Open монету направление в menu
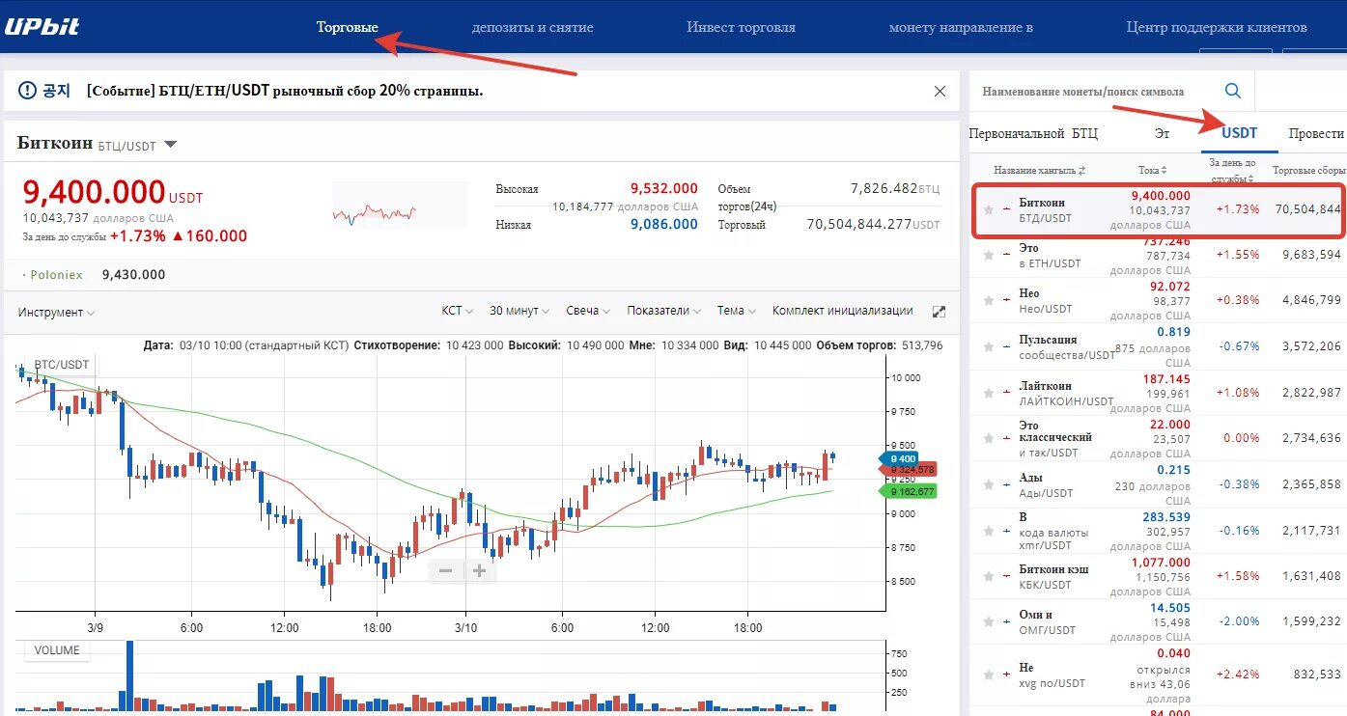Viewport: 1347px width, 716px height. 961,27
